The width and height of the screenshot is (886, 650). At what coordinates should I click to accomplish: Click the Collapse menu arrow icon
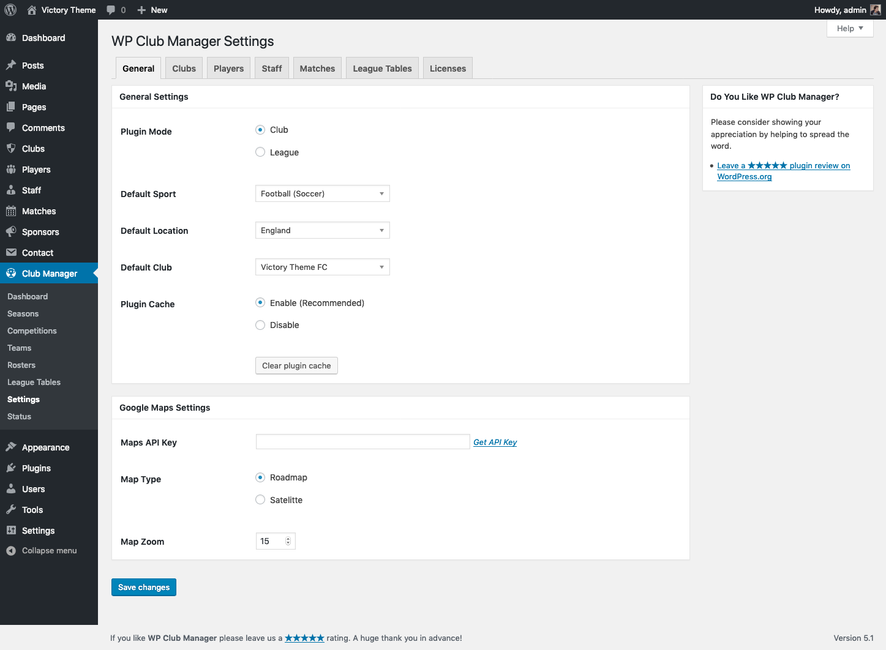(11, 551)
